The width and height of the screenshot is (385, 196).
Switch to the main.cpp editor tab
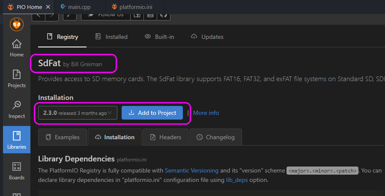(79, 7)
